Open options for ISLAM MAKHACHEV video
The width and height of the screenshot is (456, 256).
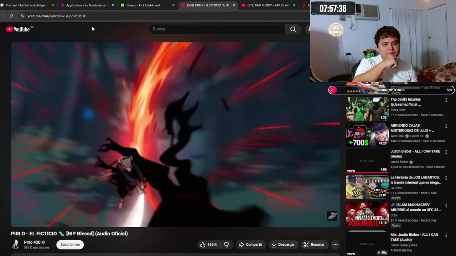[x=446, y=206]
